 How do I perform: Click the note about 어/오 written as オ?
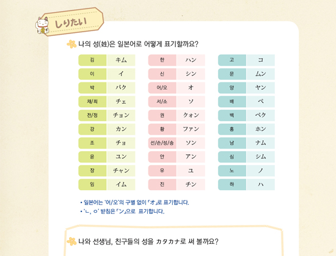click(135, 202)
